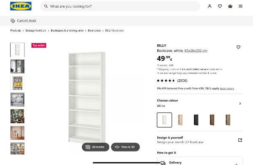Expand the Delivery option
This screenshot has height=165, width=253.
click(200, 162)
